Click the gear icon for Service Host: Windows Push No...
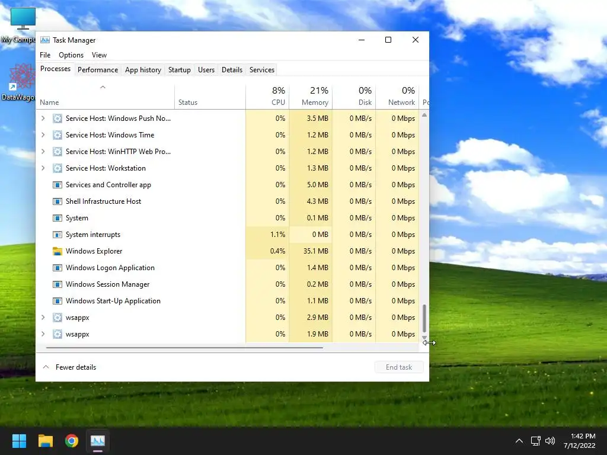 (57, 118)
